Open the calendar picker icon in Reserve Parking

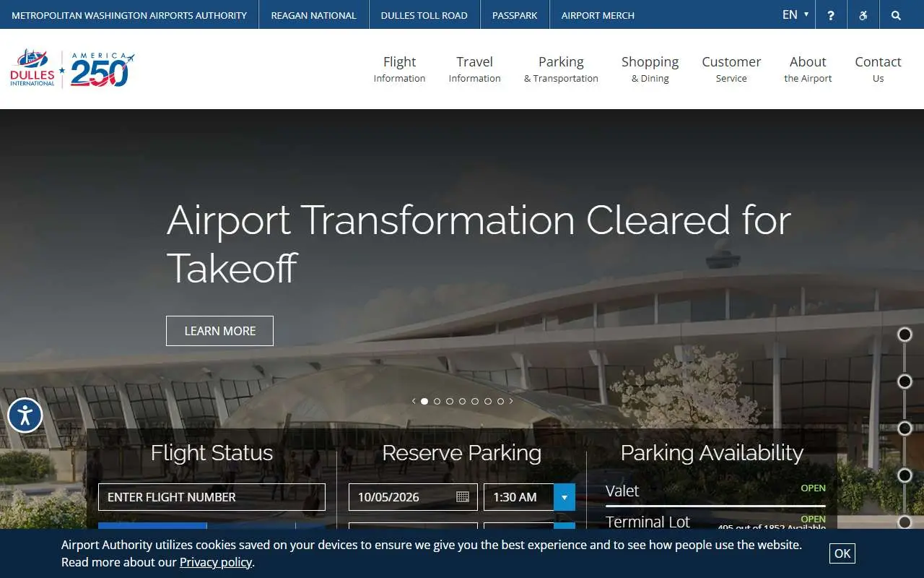pyautogui.click(x=463, y=497)
